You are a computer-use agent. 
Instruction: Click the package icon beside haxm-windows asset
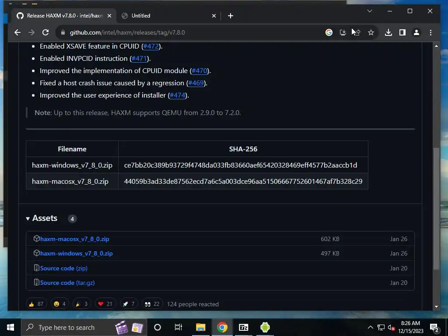pyautogui.click(x=37, y=253)
